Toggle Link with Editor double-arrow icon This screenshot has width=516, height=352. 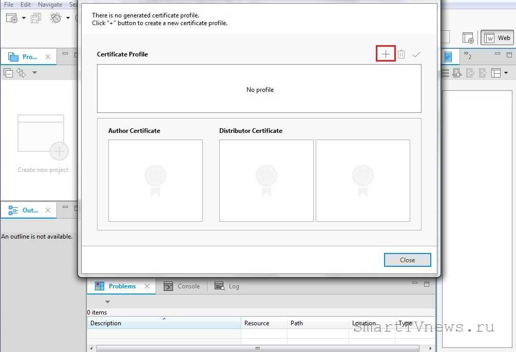21,72
